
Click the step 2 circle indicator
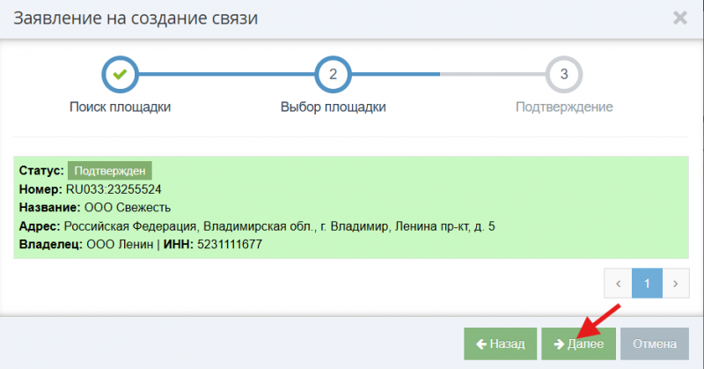pyautogui.click(x=333, y=74)
